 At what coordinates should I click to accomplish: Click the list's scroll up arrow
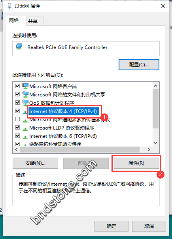[x=155, y=86]
